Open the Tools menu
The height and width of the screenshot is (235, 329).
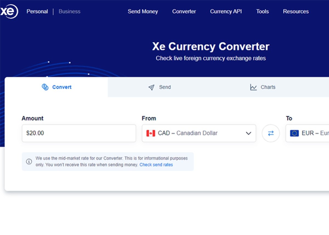point(262,12)
